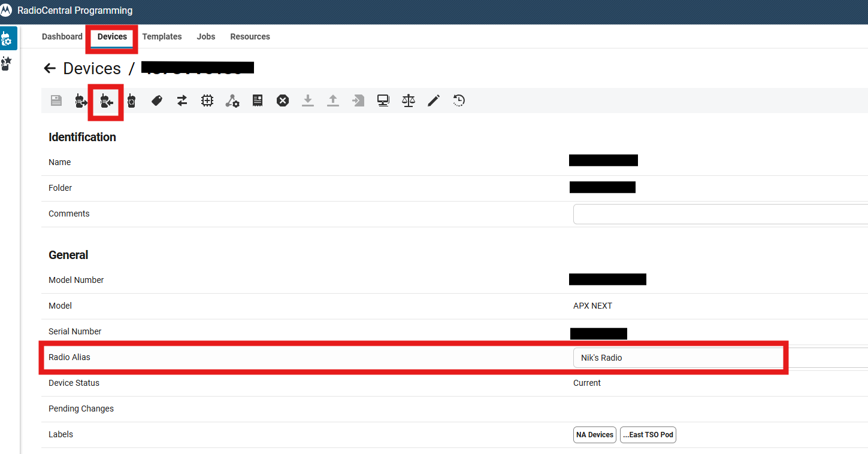
Task: Open the Resources tab
Action: point(250,36)
